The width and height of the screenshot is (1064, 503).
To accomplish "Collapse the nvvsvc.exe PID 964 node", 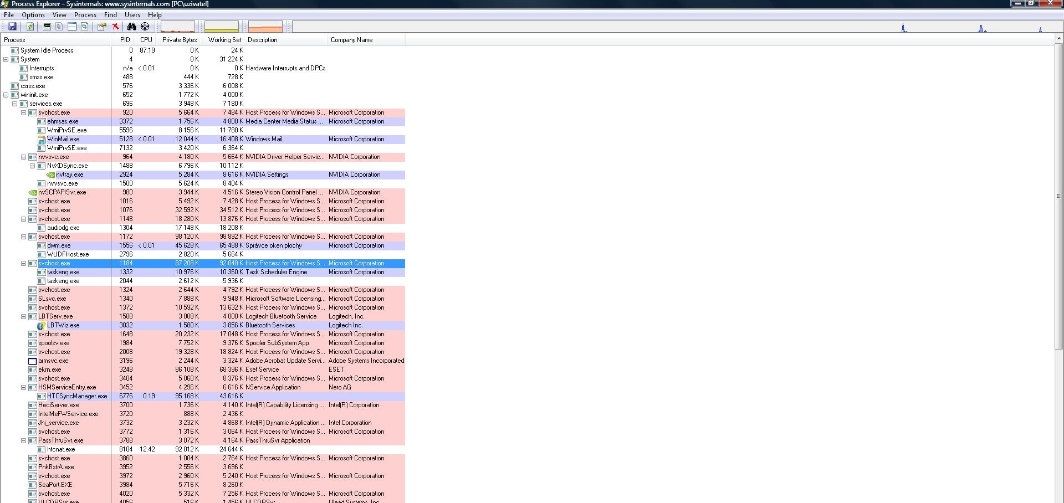I will (24, 157).
